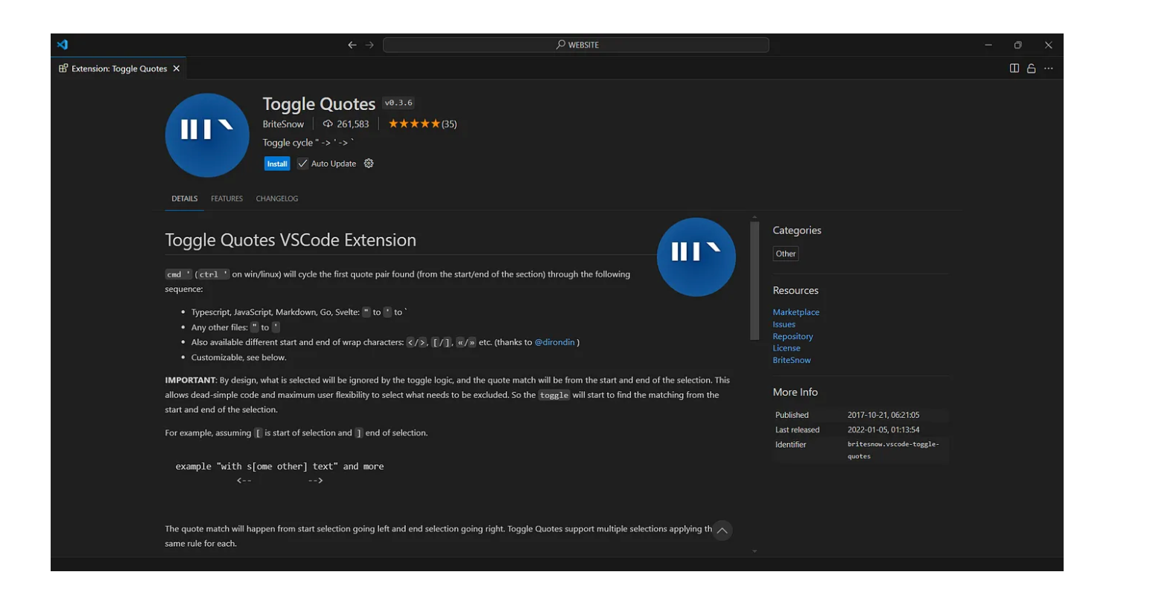
Task: Switch to the FEATURES tab
Action: click(226, 199)
